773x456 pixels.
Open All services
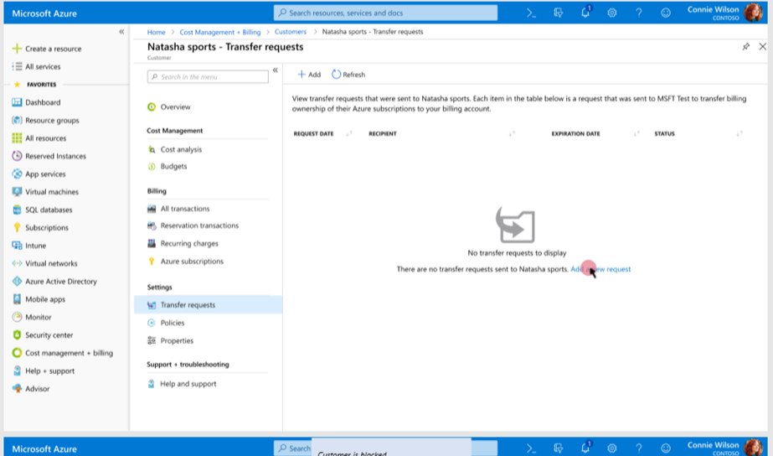[x=37, y=66]
